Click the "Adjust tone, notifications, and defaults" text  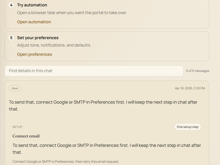(54, 45)
